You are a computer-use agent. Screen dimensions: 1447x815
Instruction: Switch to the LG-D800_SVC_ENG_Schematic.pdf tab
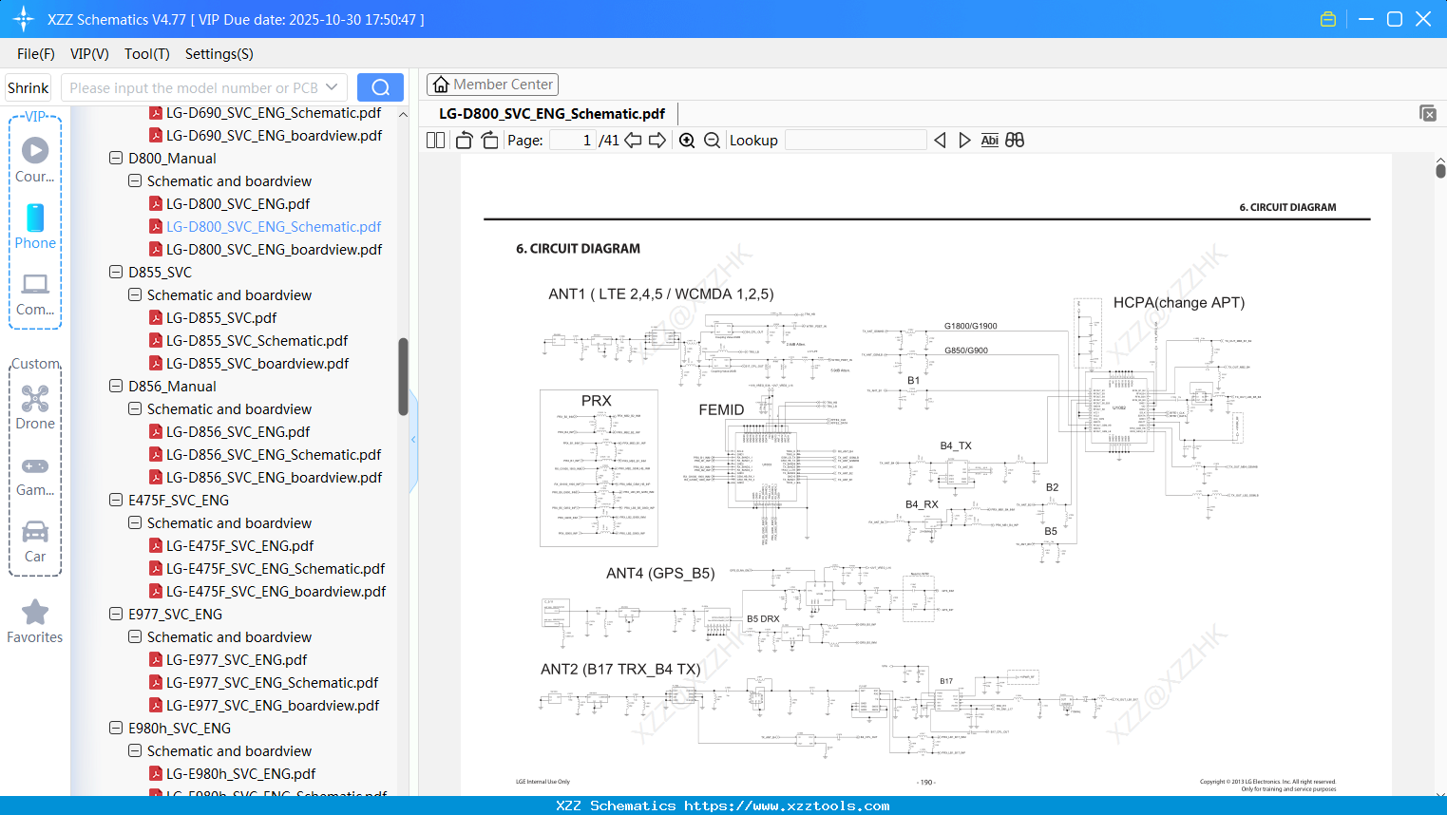click(551, 112)
